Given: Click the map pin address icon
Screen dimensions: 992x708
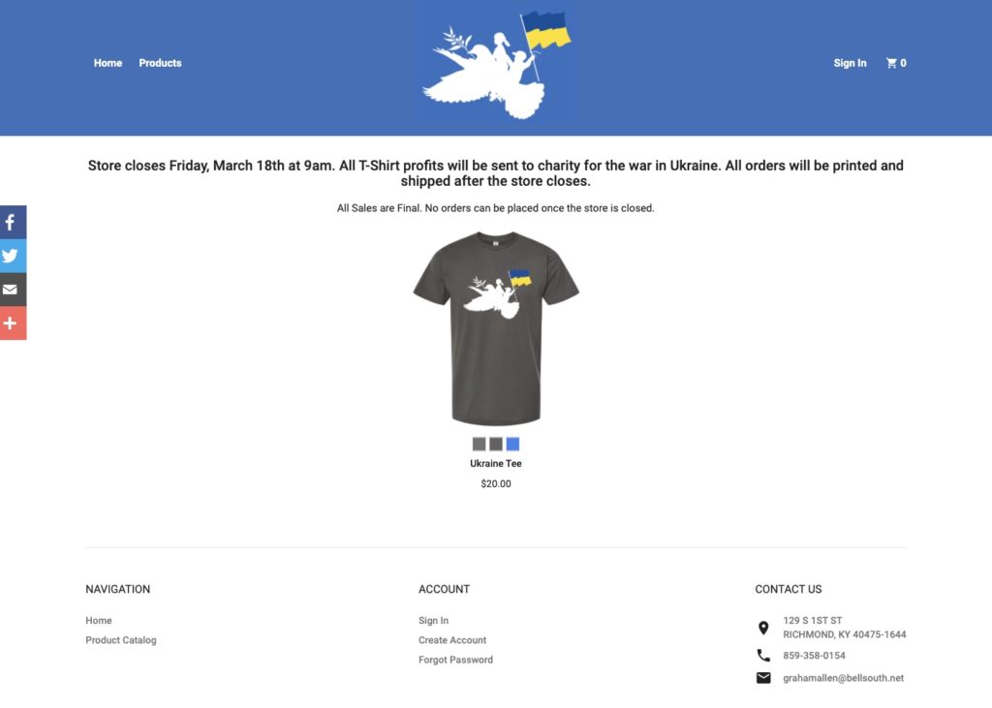Looking at the screenshot, I should 763,628.
